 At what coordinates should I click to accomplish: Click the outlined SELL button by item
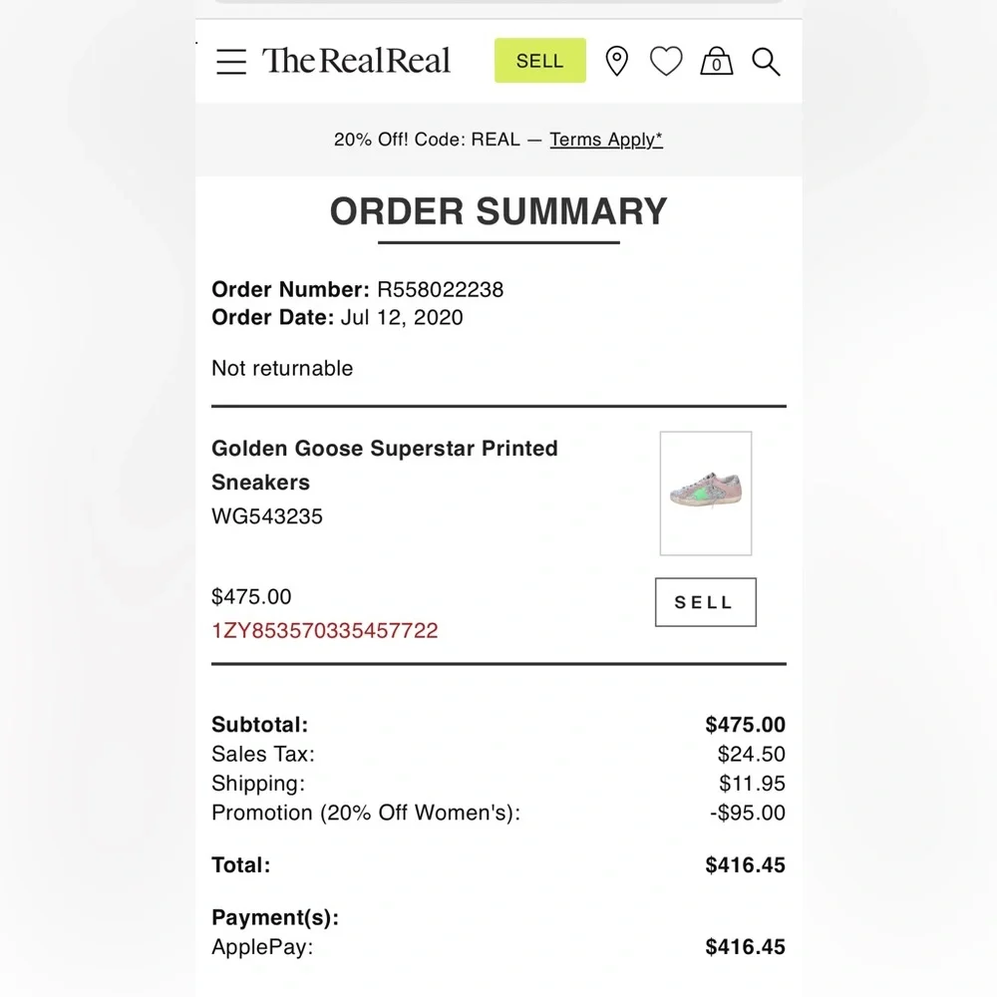(705, 602)
